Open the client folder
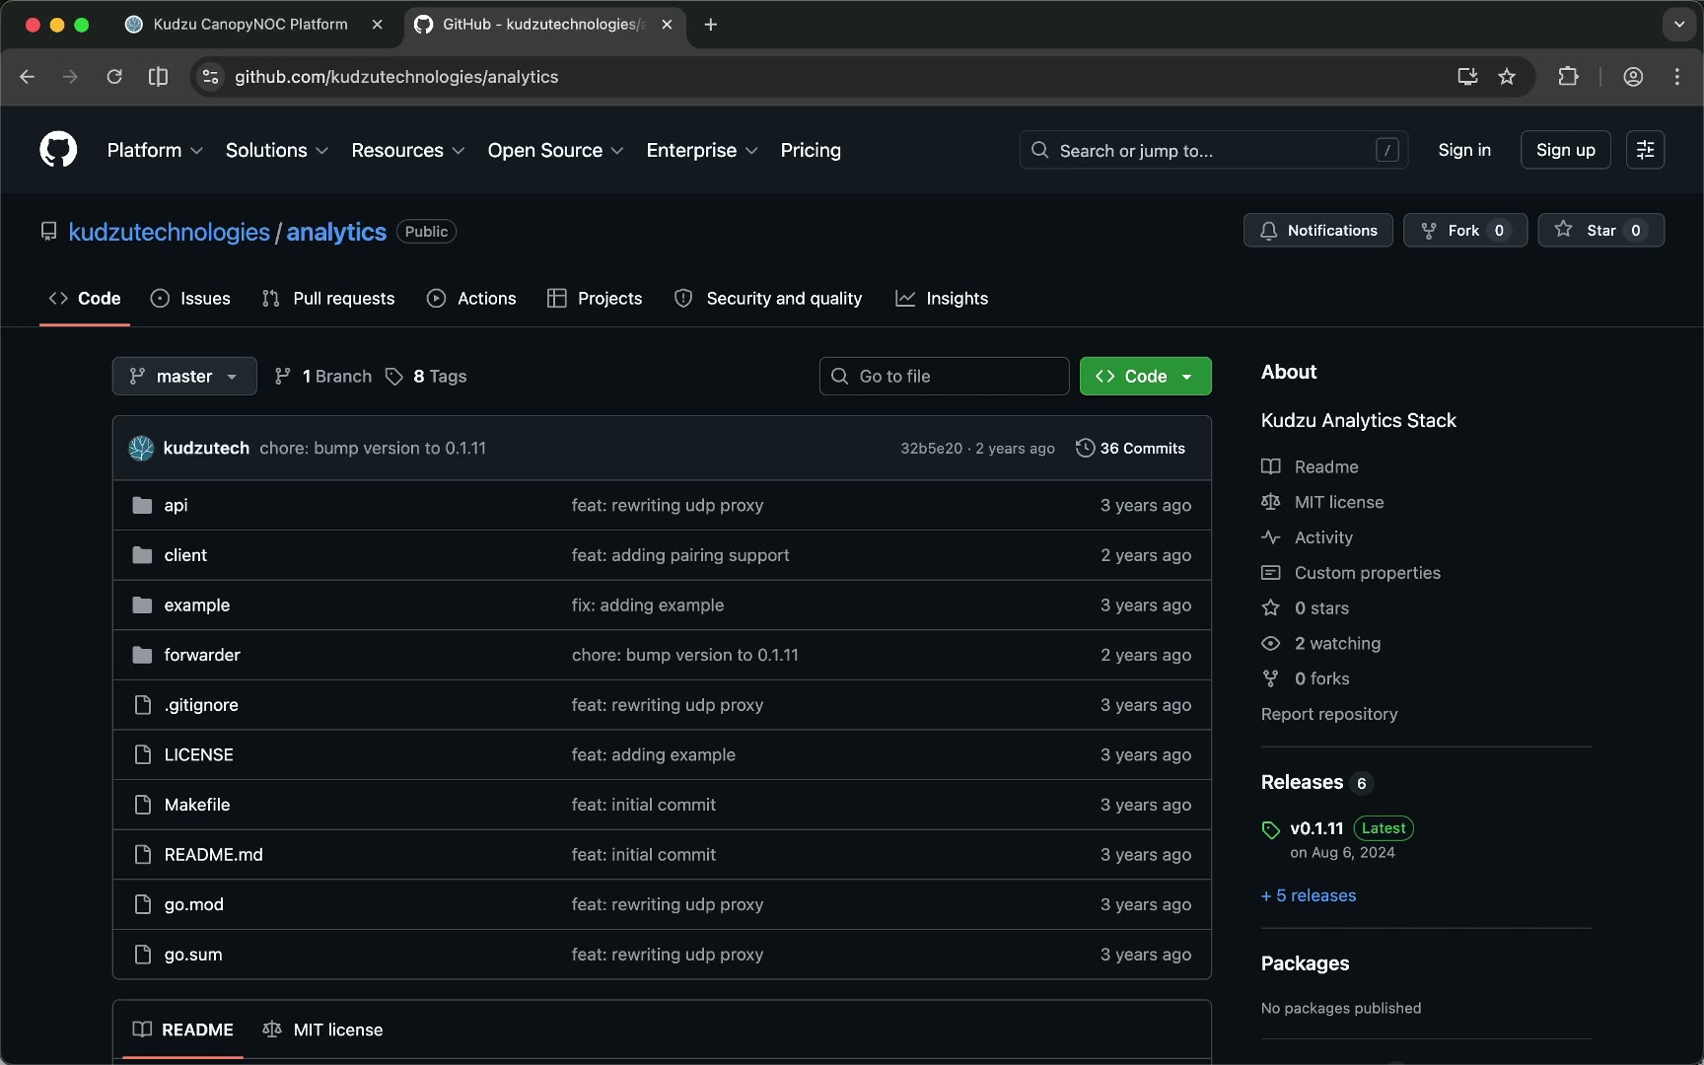 (185, 555)
